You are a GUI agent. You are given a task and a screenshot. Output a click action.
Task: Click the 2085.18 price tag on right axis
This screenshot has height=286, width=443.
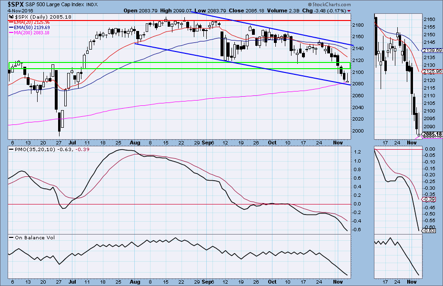tap(432, 134)
